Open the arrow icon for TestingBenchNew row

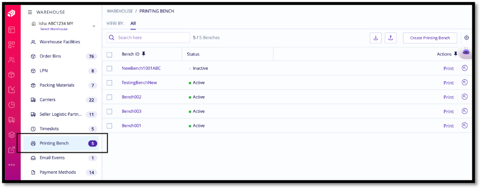point(465,82)
